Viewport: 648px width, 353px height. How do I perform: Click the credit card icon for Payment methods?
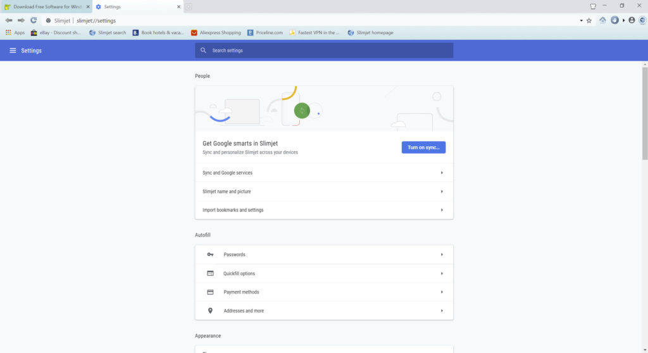click(210, 292)
